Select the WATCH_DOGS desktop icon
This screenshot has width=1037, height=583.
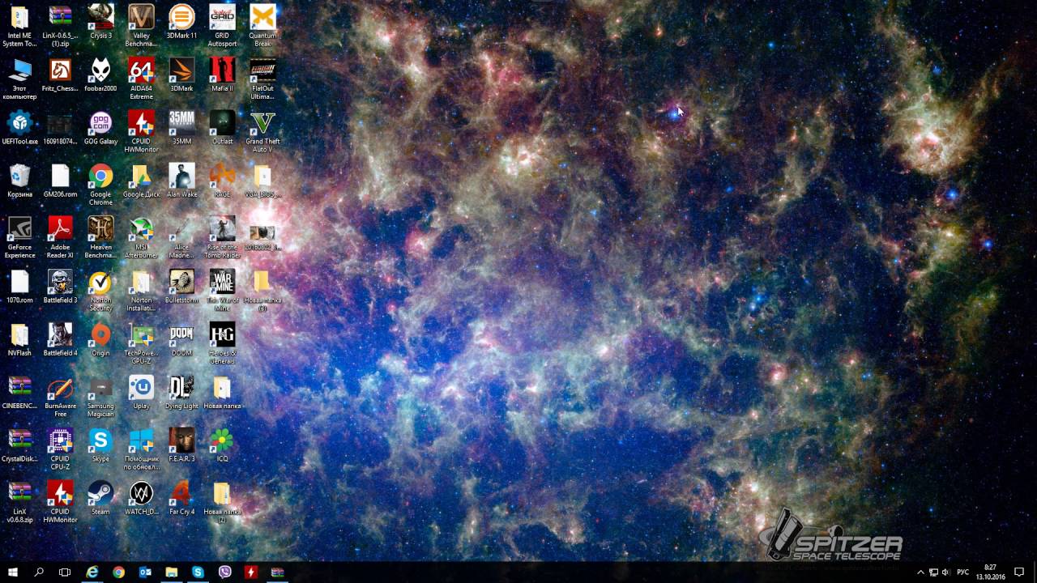pyautogui.click(x=141, y=499)
